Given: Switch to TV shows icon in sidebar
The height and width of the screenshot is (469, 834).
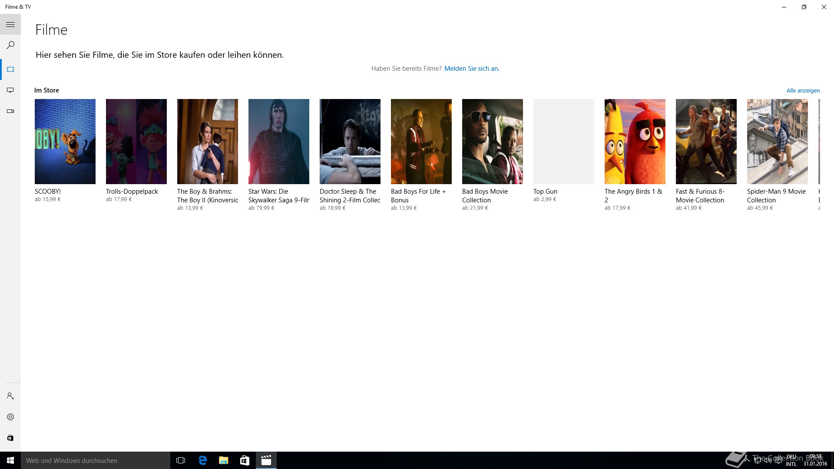Looking at the screenshot, I should [10, 90].
